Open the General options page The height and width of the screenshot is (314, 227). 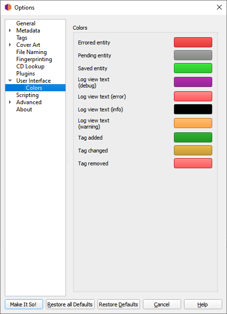click(26, 23)
